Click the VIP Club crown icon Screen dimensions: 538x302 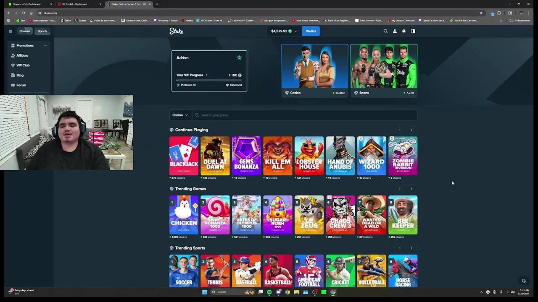click(x=13, y=65)
